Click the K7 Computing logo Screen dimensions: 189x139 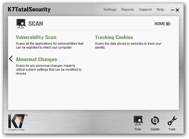coord(18,122)
